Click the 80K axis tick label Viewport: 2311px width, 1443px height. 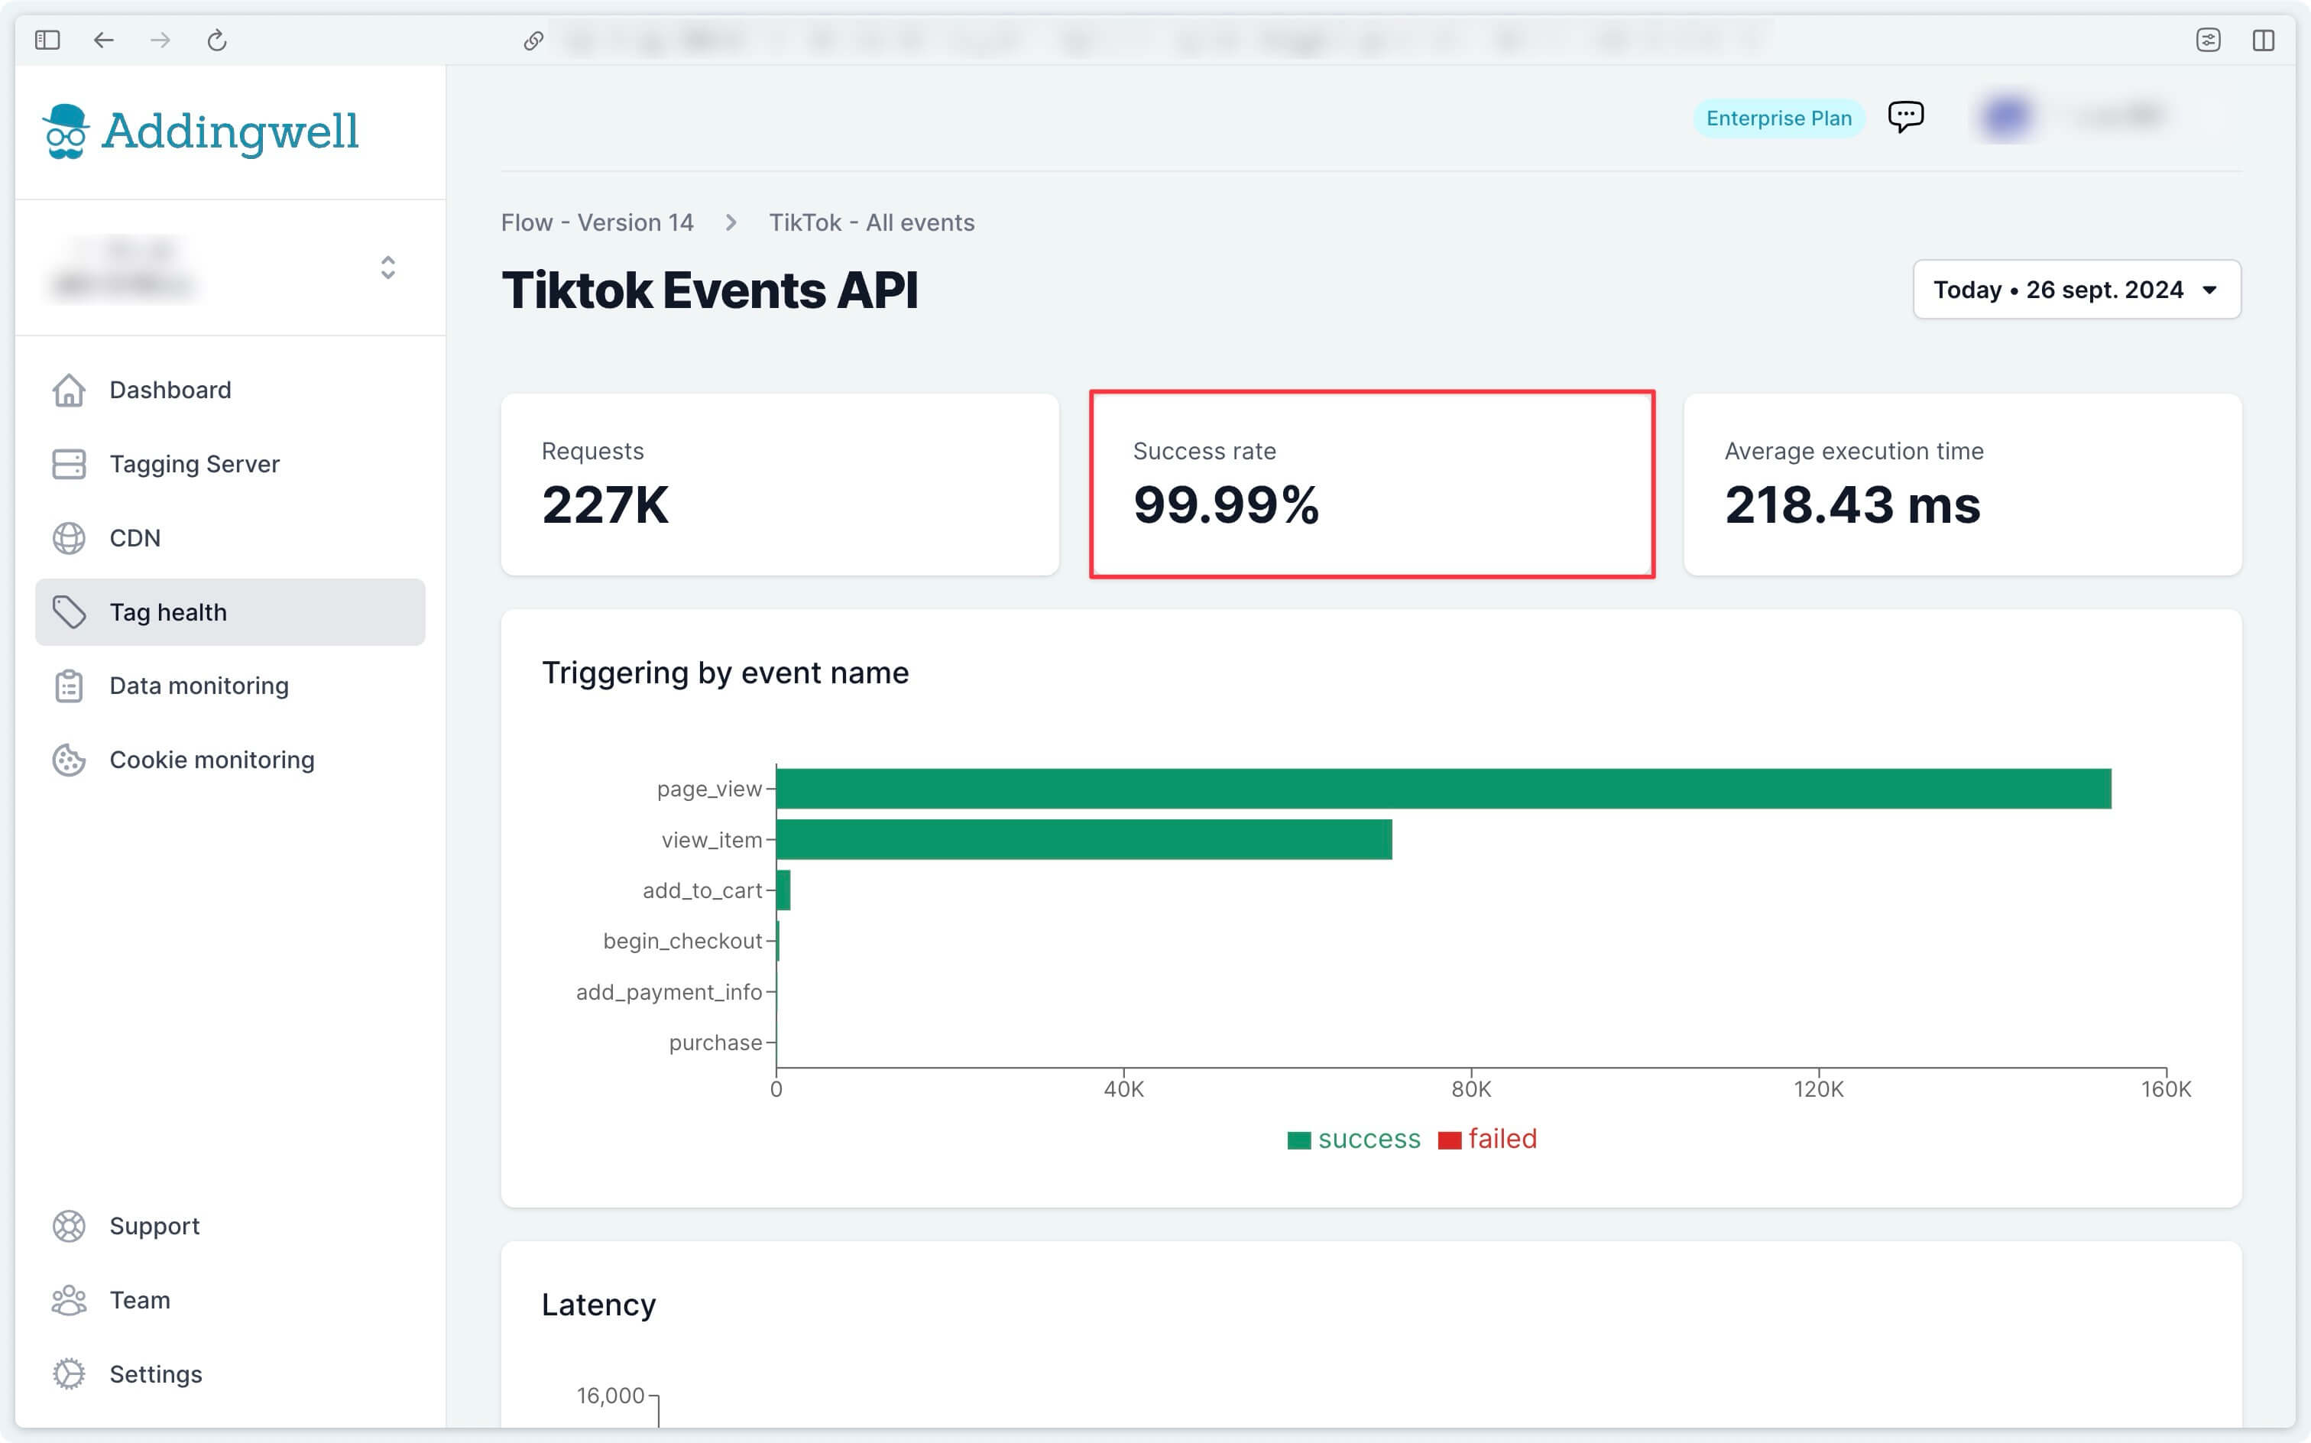click(1471, 1089)
